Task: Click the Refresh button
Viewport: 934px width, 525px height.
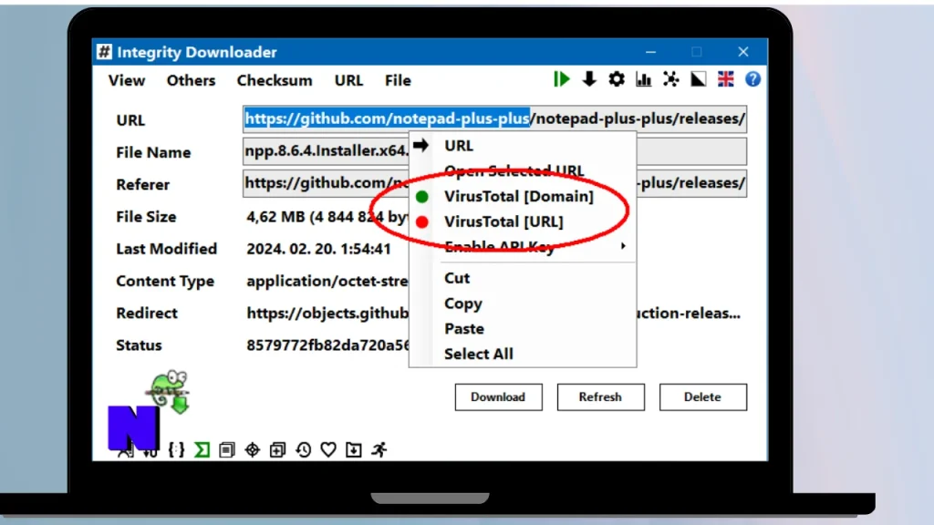Action: point(600,397)
